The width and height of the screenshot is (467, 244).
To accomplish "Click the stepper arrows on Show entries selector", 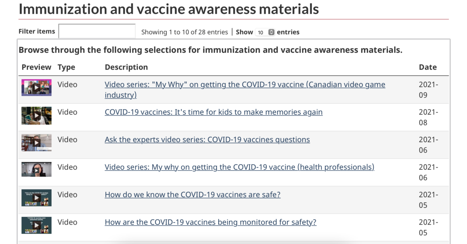I will point(271,32).
